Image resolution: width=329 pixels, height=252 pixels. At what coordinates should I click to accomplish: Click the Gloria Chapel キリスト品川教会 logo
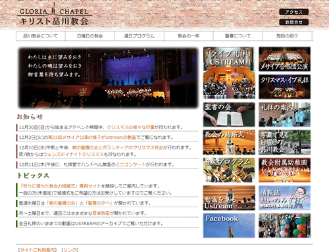(x=54, y=14)
